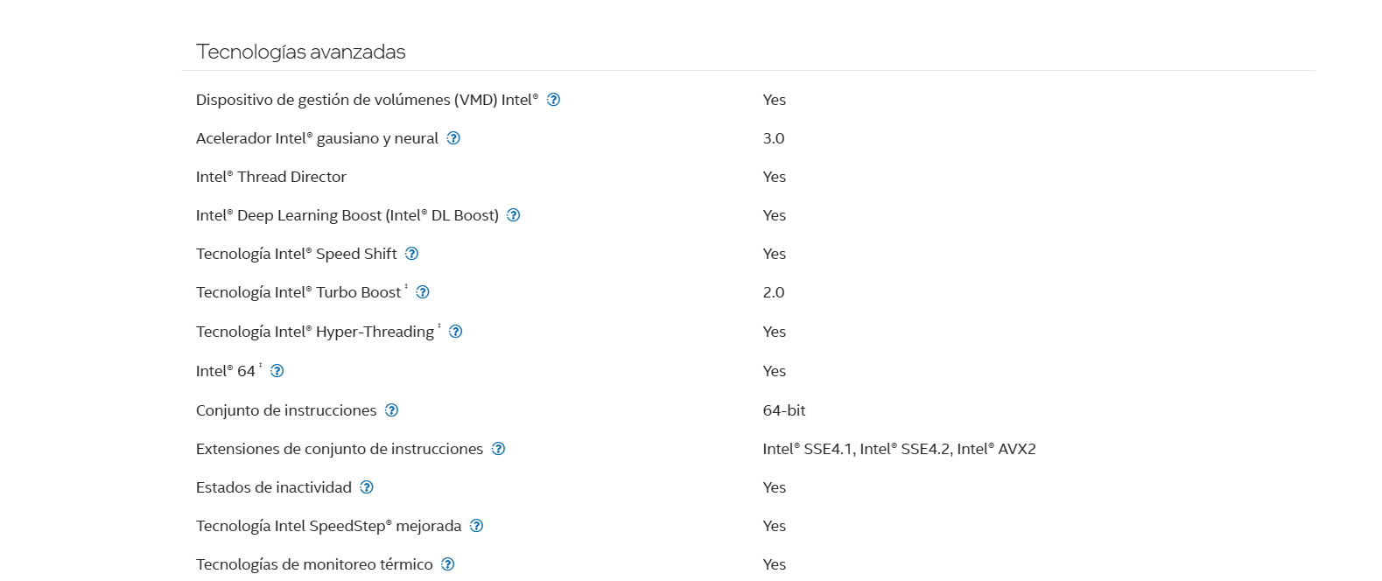The width and height of the screenshot is (1382, 581).
Task: Open help icon for Estados de inactividad
Action: coord(367,487)
